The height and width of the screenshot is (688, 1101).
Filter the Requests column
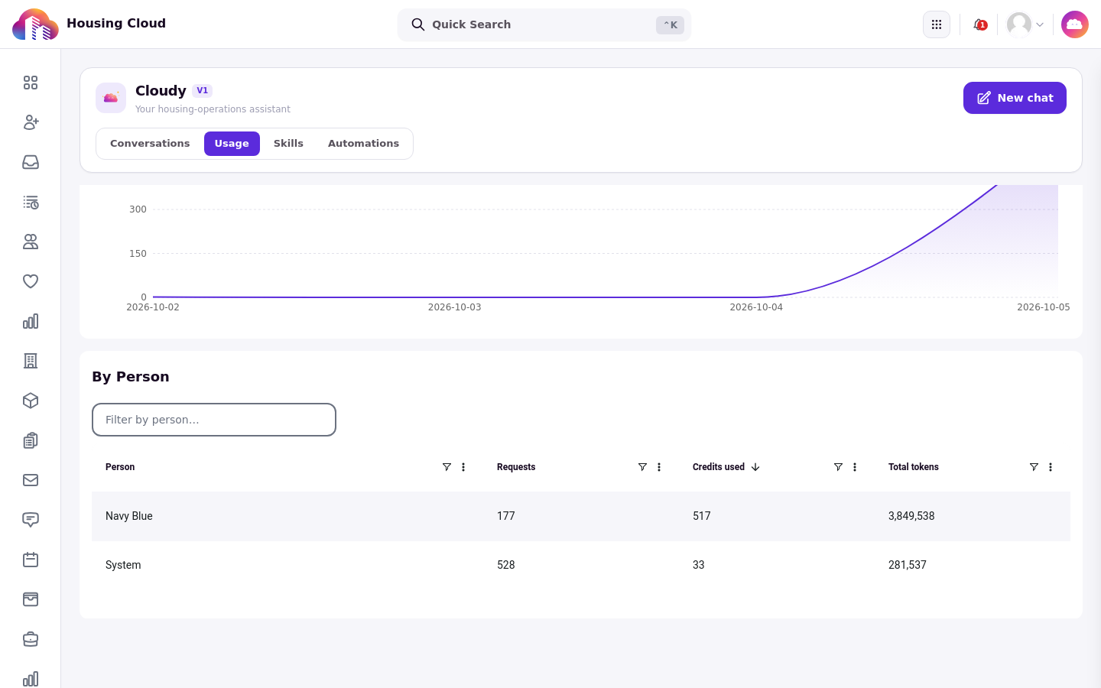click(642, 467)
